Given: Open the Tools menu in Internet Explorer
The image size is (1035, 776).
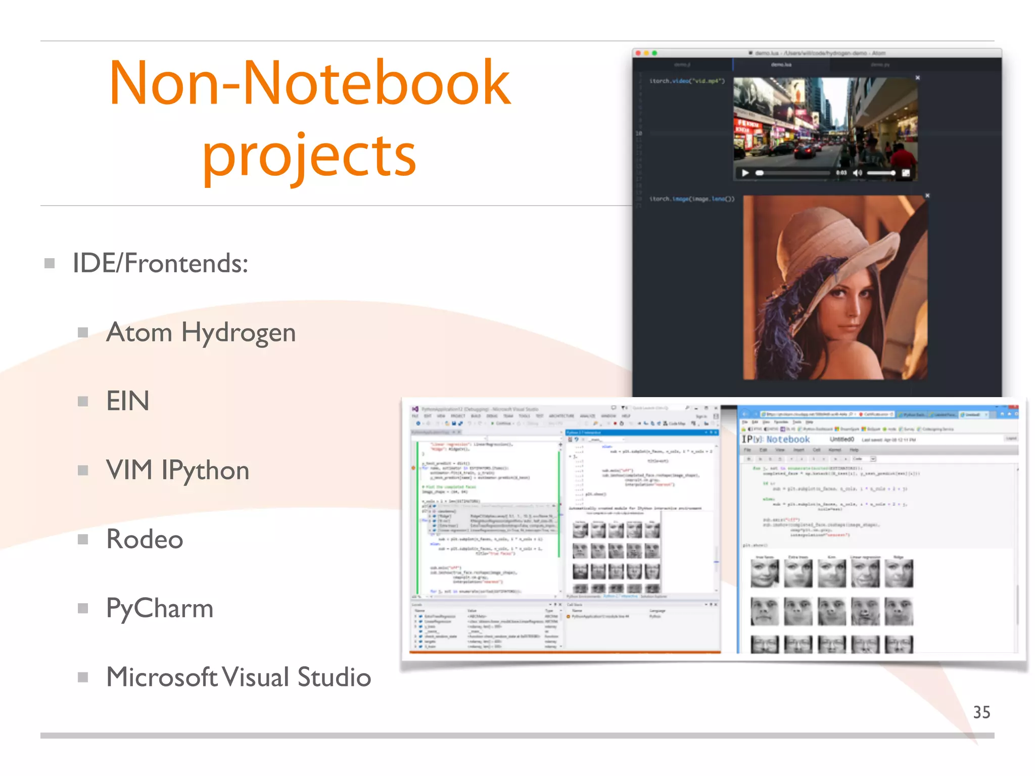Looking at the screenshot, I should pos(797,422).
